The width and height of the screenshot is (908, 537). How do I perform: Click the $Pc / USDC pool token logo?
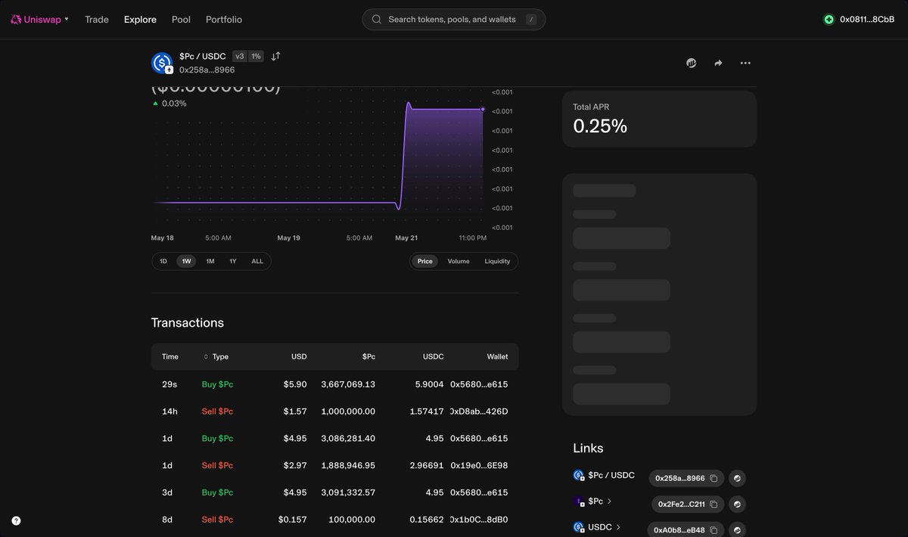tap(162, 63)
